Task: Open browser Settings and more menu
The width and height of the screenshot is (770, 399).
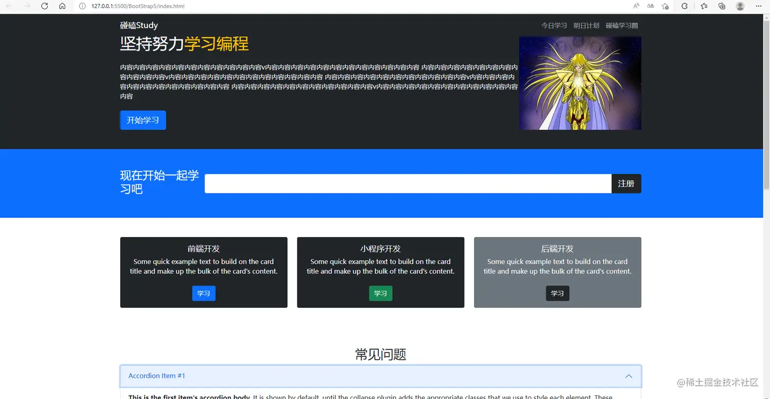Action: pos(760,6)
